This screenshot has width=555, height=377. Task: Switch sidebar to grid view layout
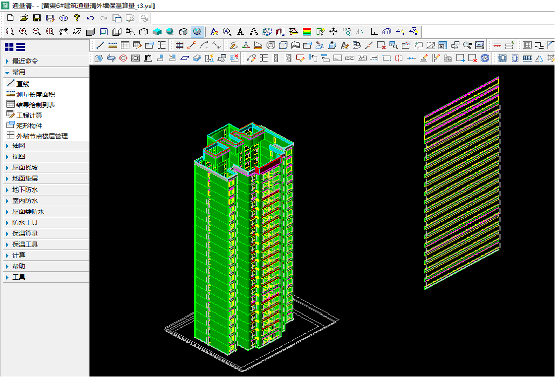click(x=9, y=47)
